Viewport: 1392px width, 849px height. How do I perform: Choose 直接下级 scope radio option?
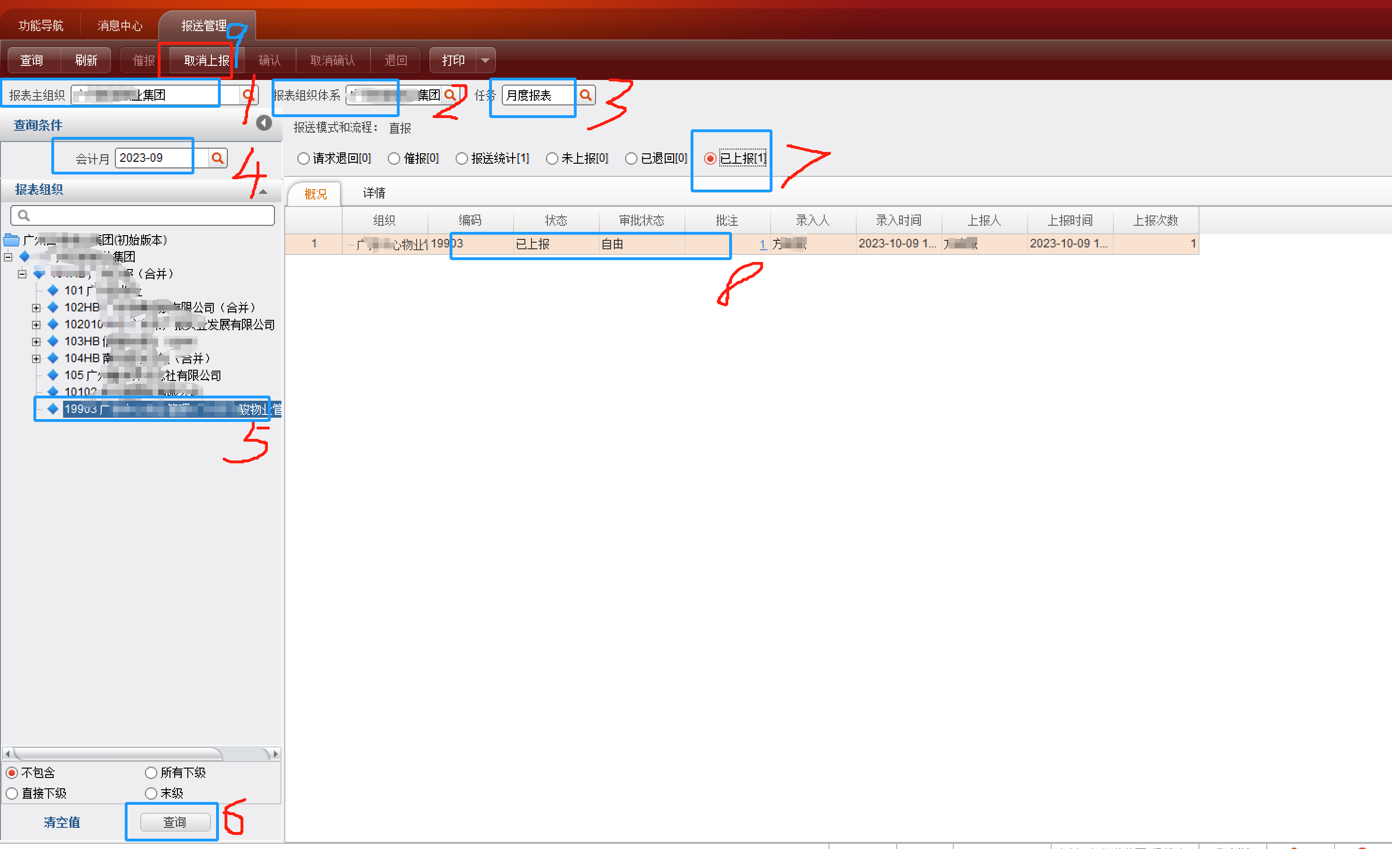click(11, 793)
